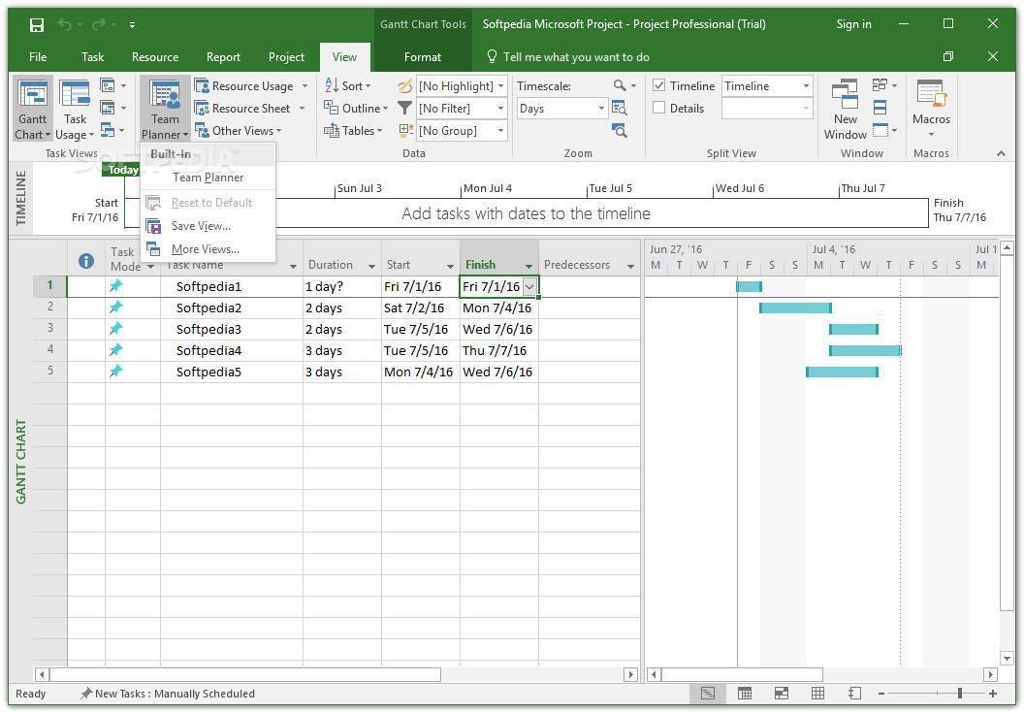The height and width of the screenshot is (713, 1024).
Task: Choose More Views from the open menu
Action: click(x=205, y=248)
